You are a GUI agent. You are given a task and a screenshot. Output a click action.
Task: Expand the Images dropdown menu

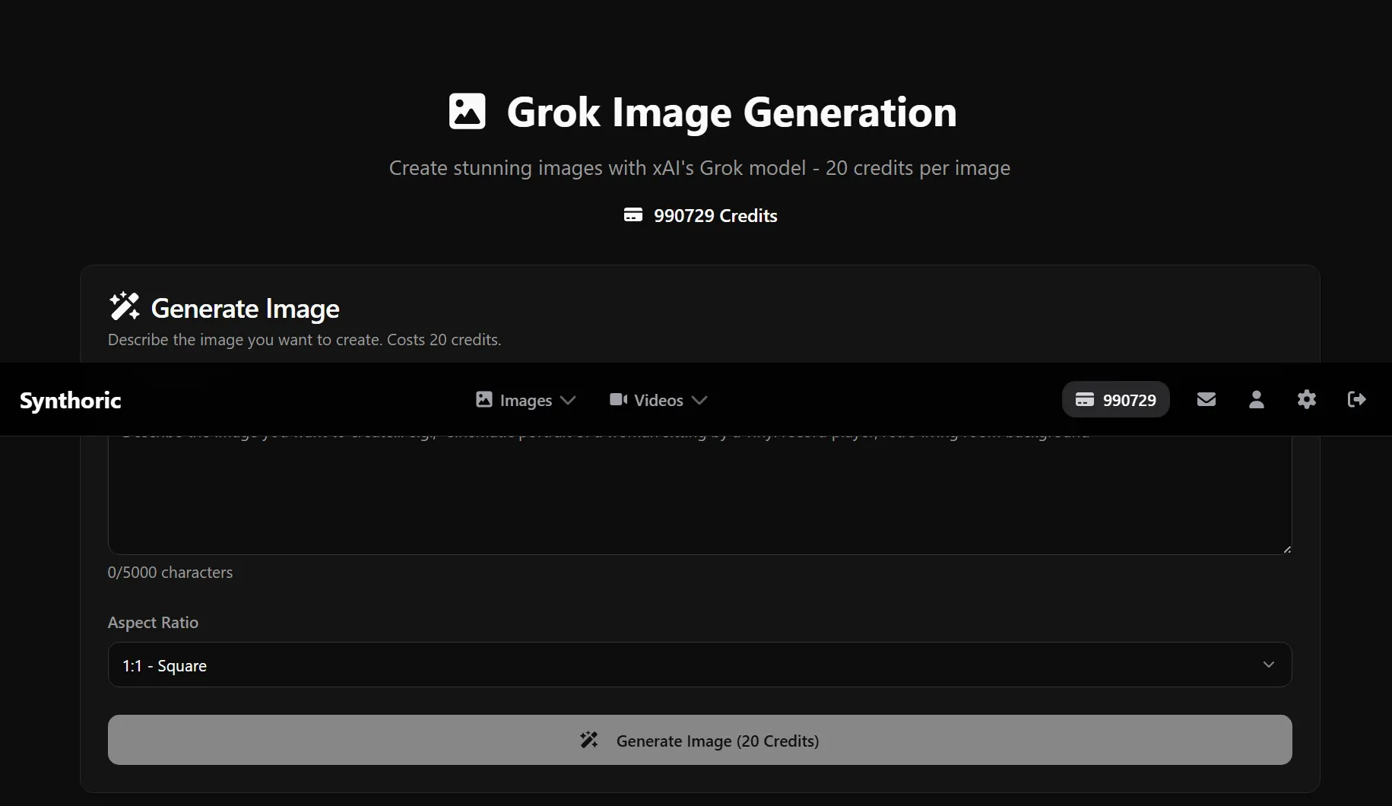[525, 400]
